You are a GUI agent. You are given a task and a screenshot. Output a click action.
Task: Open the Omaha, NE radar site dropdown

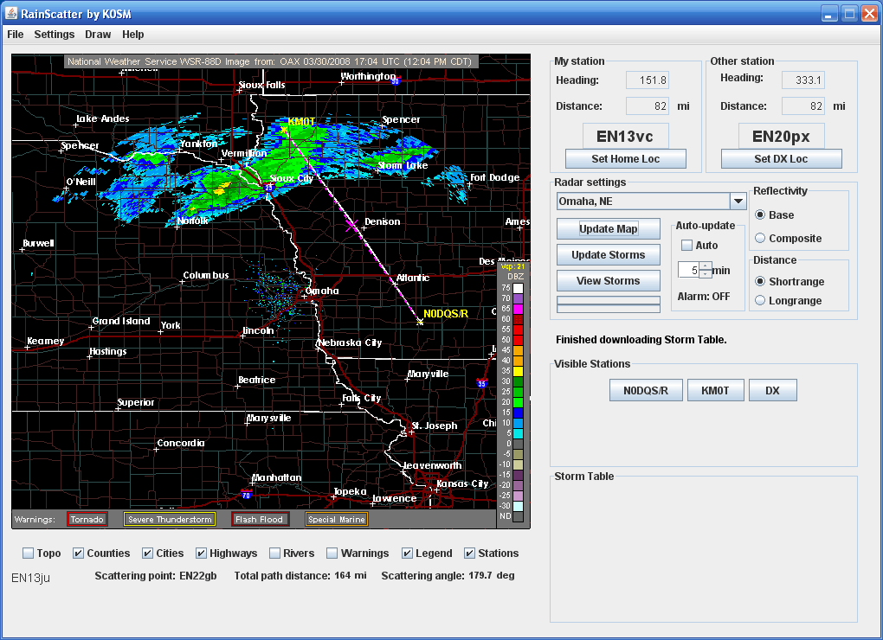(738, 202)
